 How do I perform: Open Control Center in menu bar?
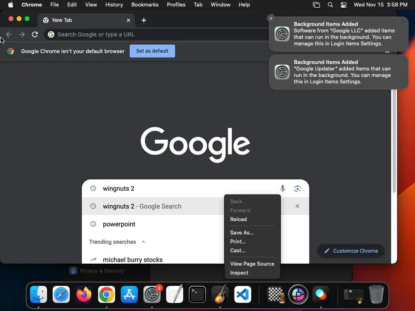click(x=344, y=4)
